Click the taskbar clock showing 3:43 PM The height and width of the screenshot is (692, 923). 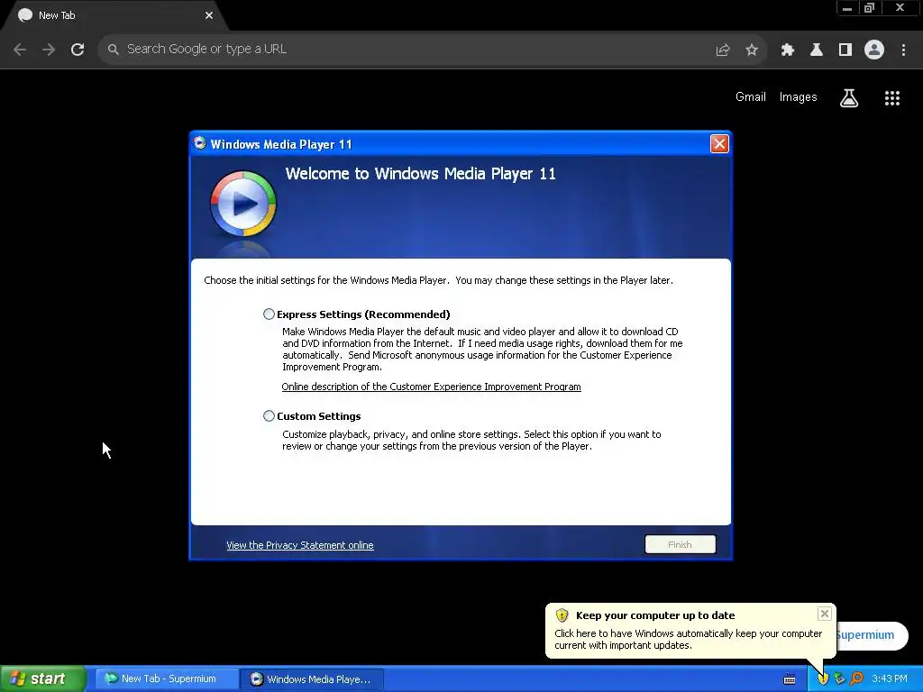coord(890,678)
